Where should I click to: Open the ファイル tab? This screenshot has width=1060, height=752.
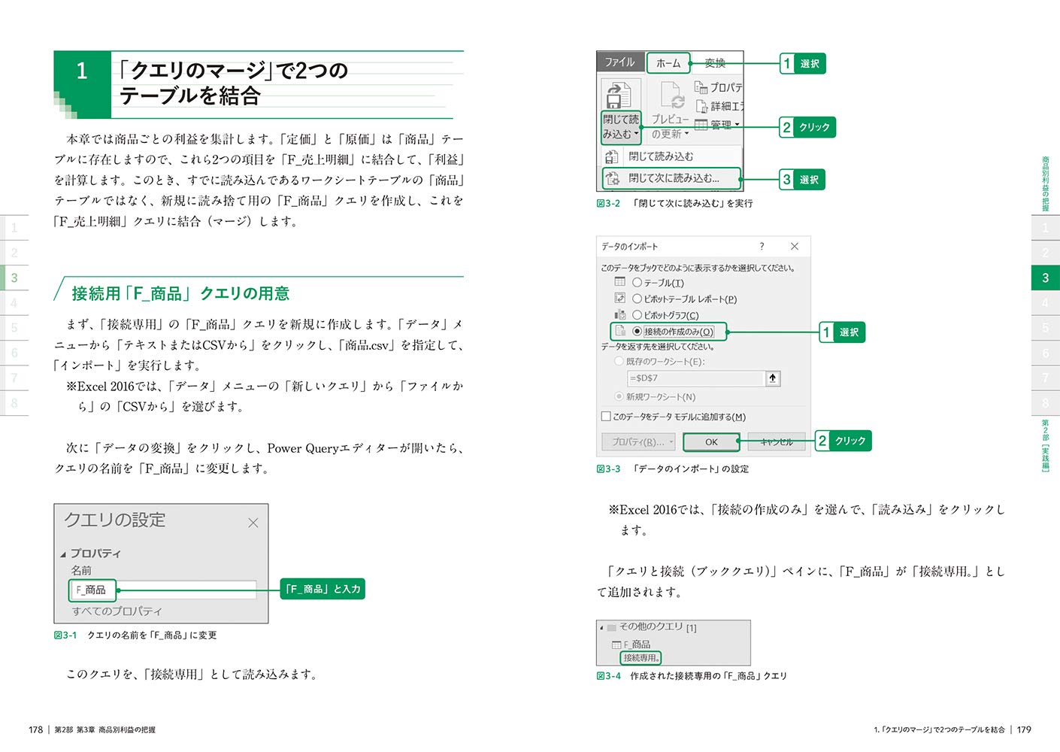[620, 62]
